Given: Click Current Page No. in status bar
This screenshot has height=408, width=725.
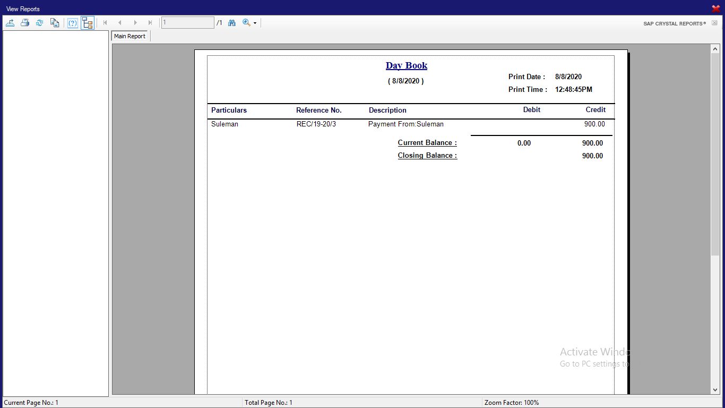Looking at the screenshot, I should 31,403.
